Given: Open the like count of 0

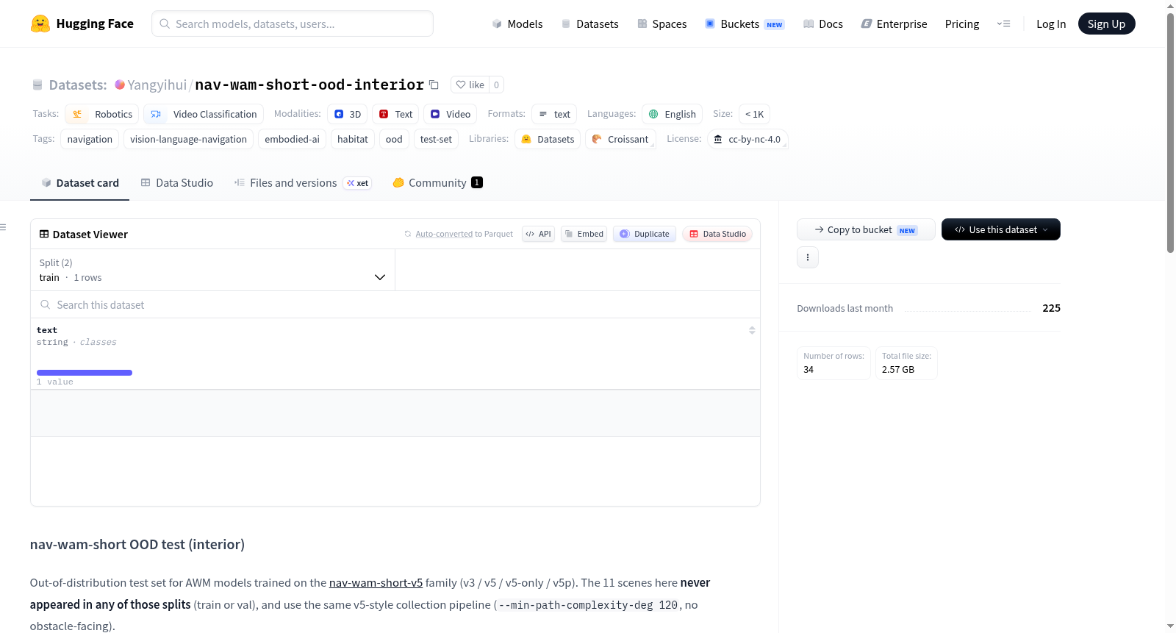Looking at the screenshot, I should [x=496, y=85].
